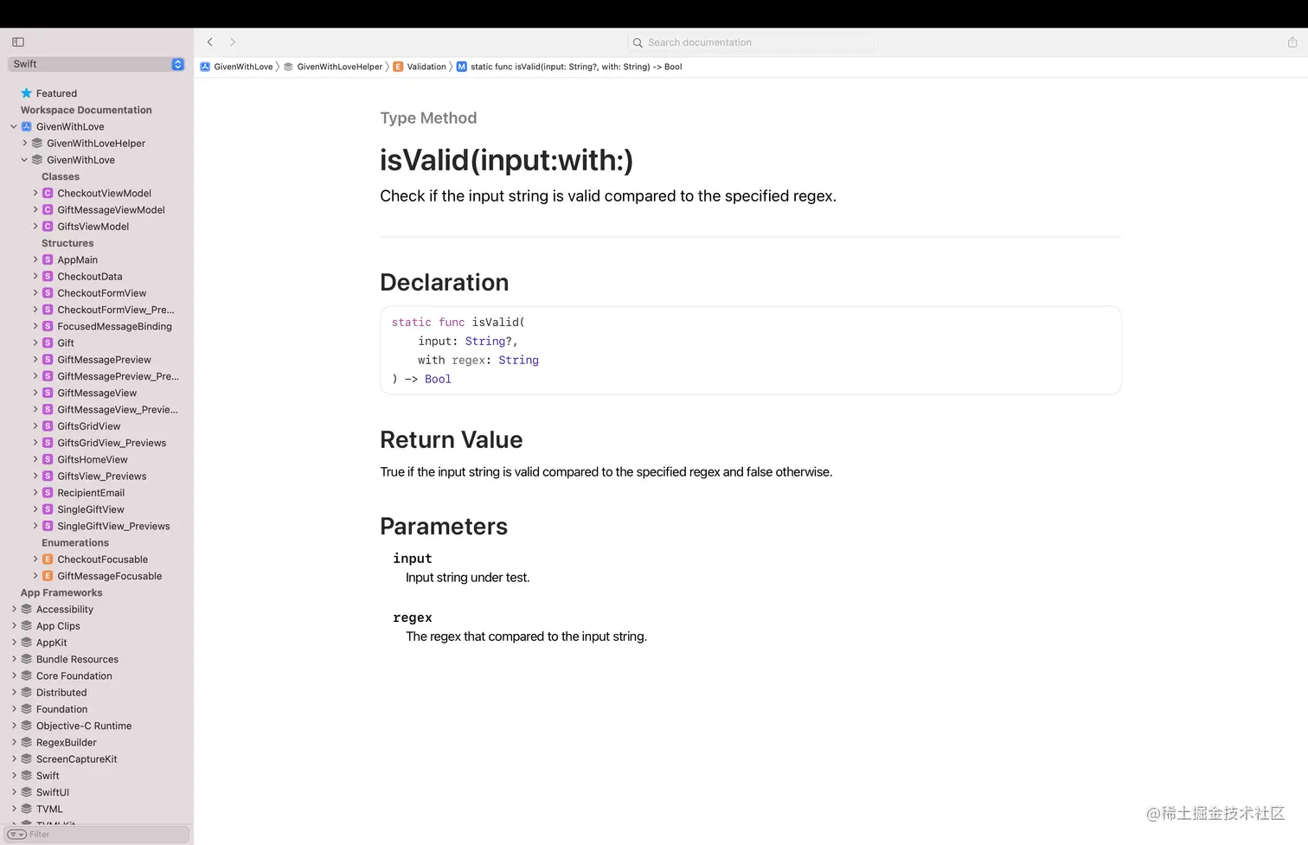This screenshot has width=1308, height=845.
Task: Click GivenWithLoveHelper in the breadcrumb
Action: (x=339, y=67)
